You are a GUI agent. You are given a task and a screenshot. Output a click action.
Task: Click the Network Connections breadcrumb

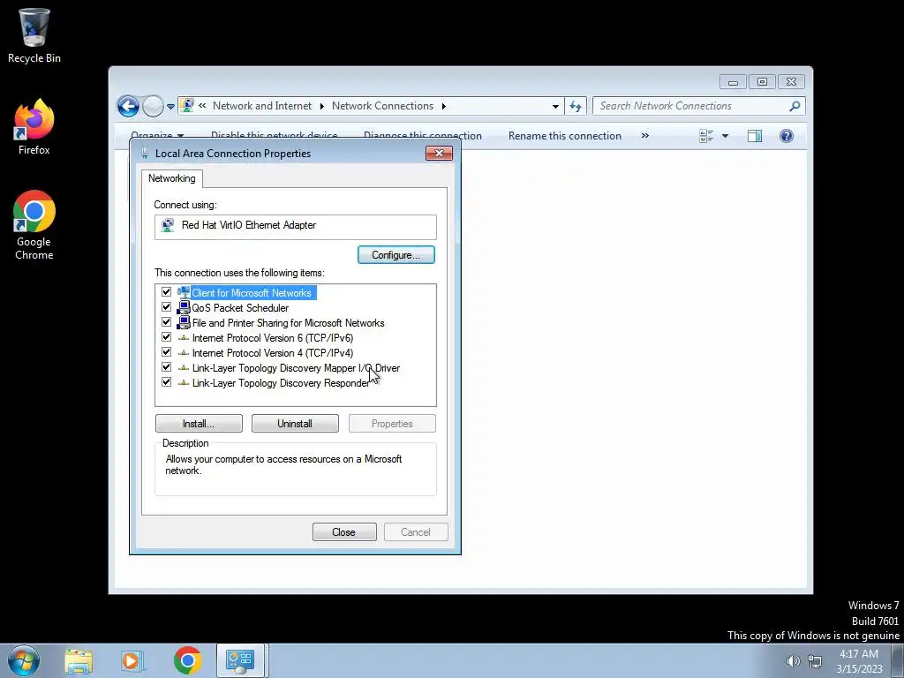(383, 106)
